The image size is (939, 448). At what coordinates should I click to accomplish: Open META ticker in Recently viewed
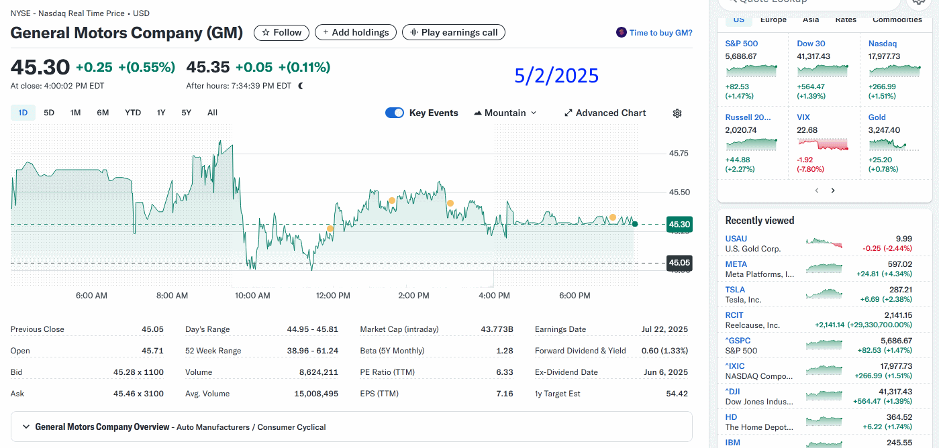coord(736,264)
